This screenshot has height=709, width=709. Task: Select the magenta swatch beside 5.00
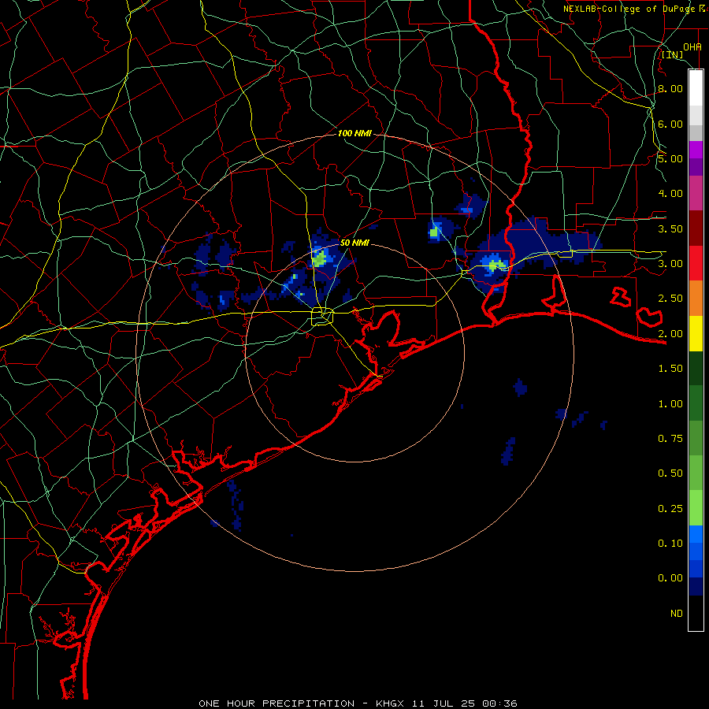click(696, 150)
